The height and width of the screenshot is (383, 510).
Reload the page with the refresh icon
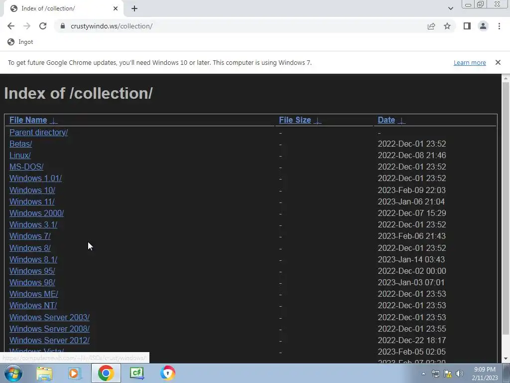[x=43, y=26]
